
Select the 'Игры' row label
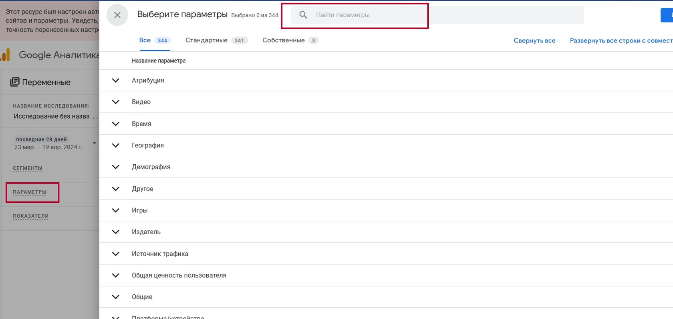(x=139, y=210)
